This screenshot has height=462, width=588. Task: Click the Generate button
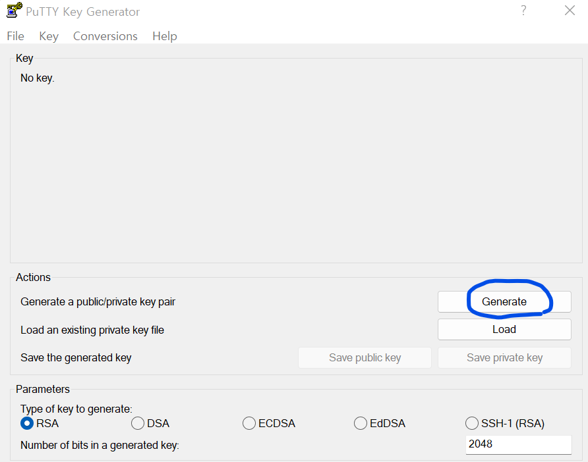pos(504,302)
